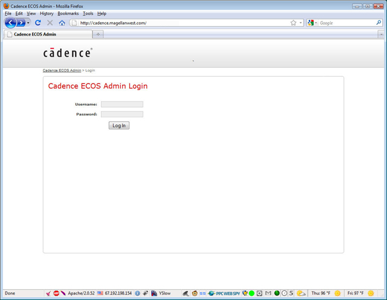Click the Log In button
Viewport: 387px width, 300px height.
[x=119, y=125]
